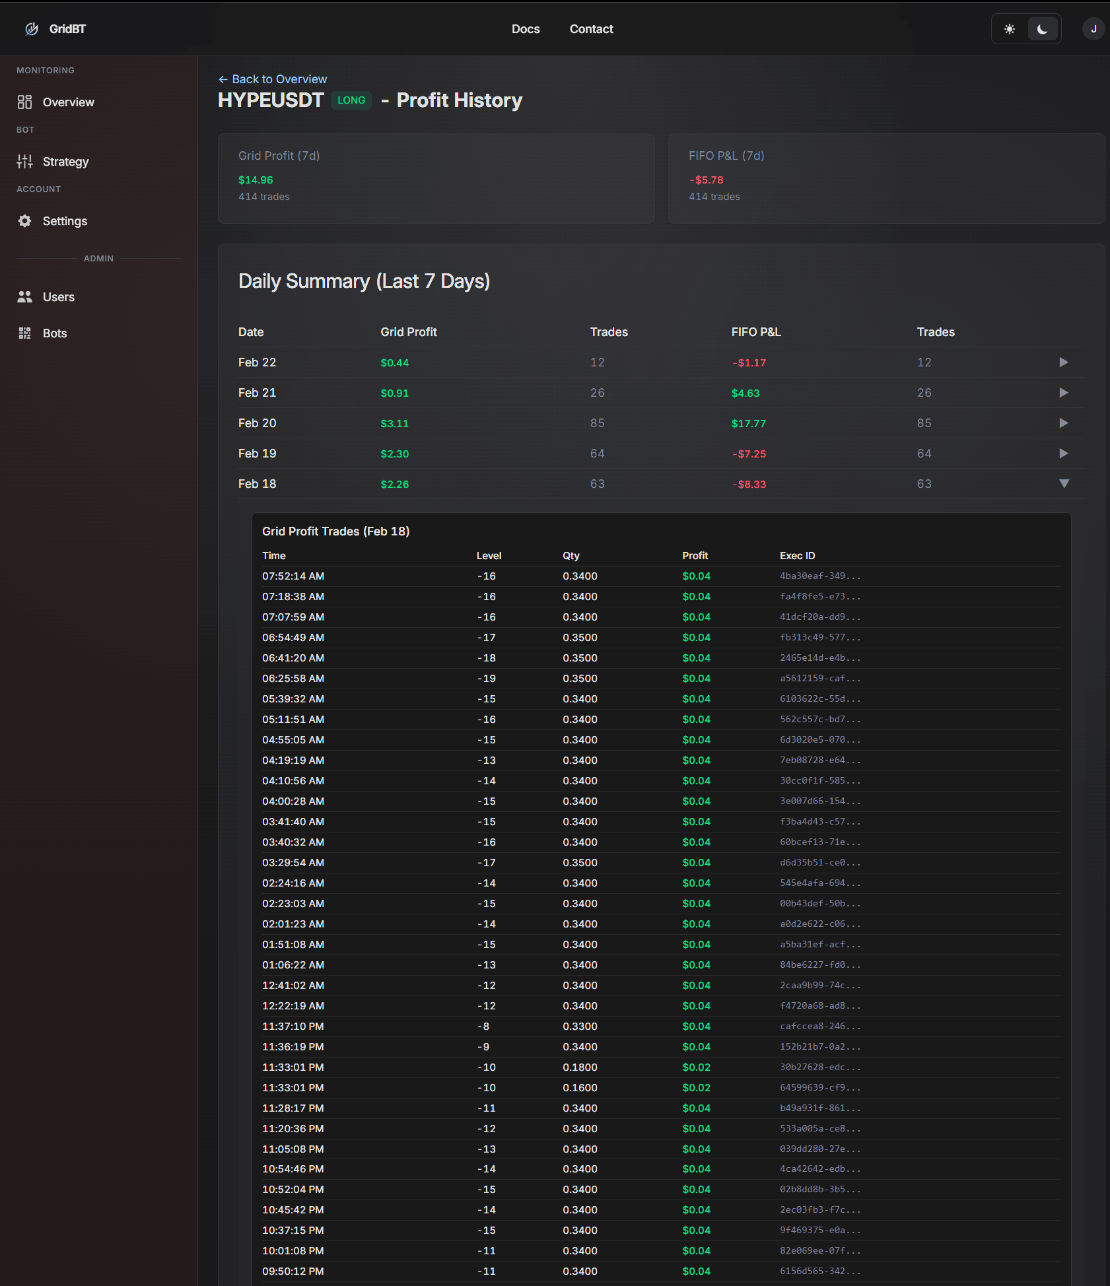1110x1286 pixels.
Task: Click the Grid Profit (7d) card
Action: click(436, 178)
